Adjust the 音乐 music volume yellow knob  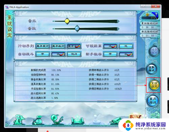pos(67,21)
